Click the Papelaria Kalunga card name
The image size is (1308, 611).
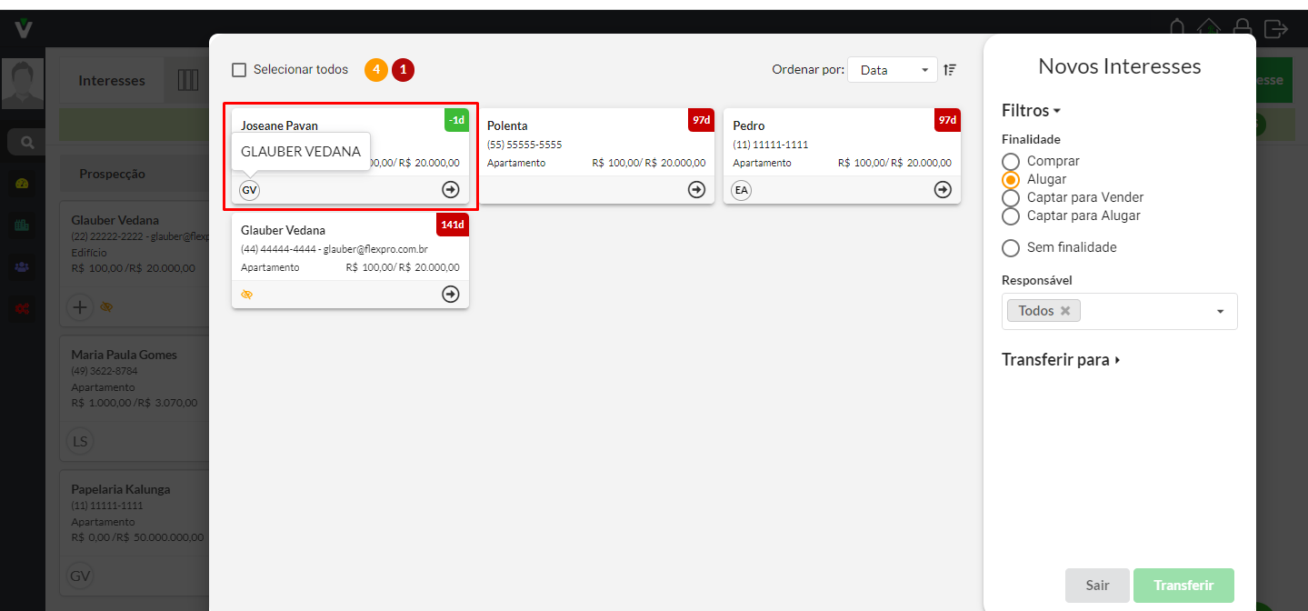coord(121,489)
